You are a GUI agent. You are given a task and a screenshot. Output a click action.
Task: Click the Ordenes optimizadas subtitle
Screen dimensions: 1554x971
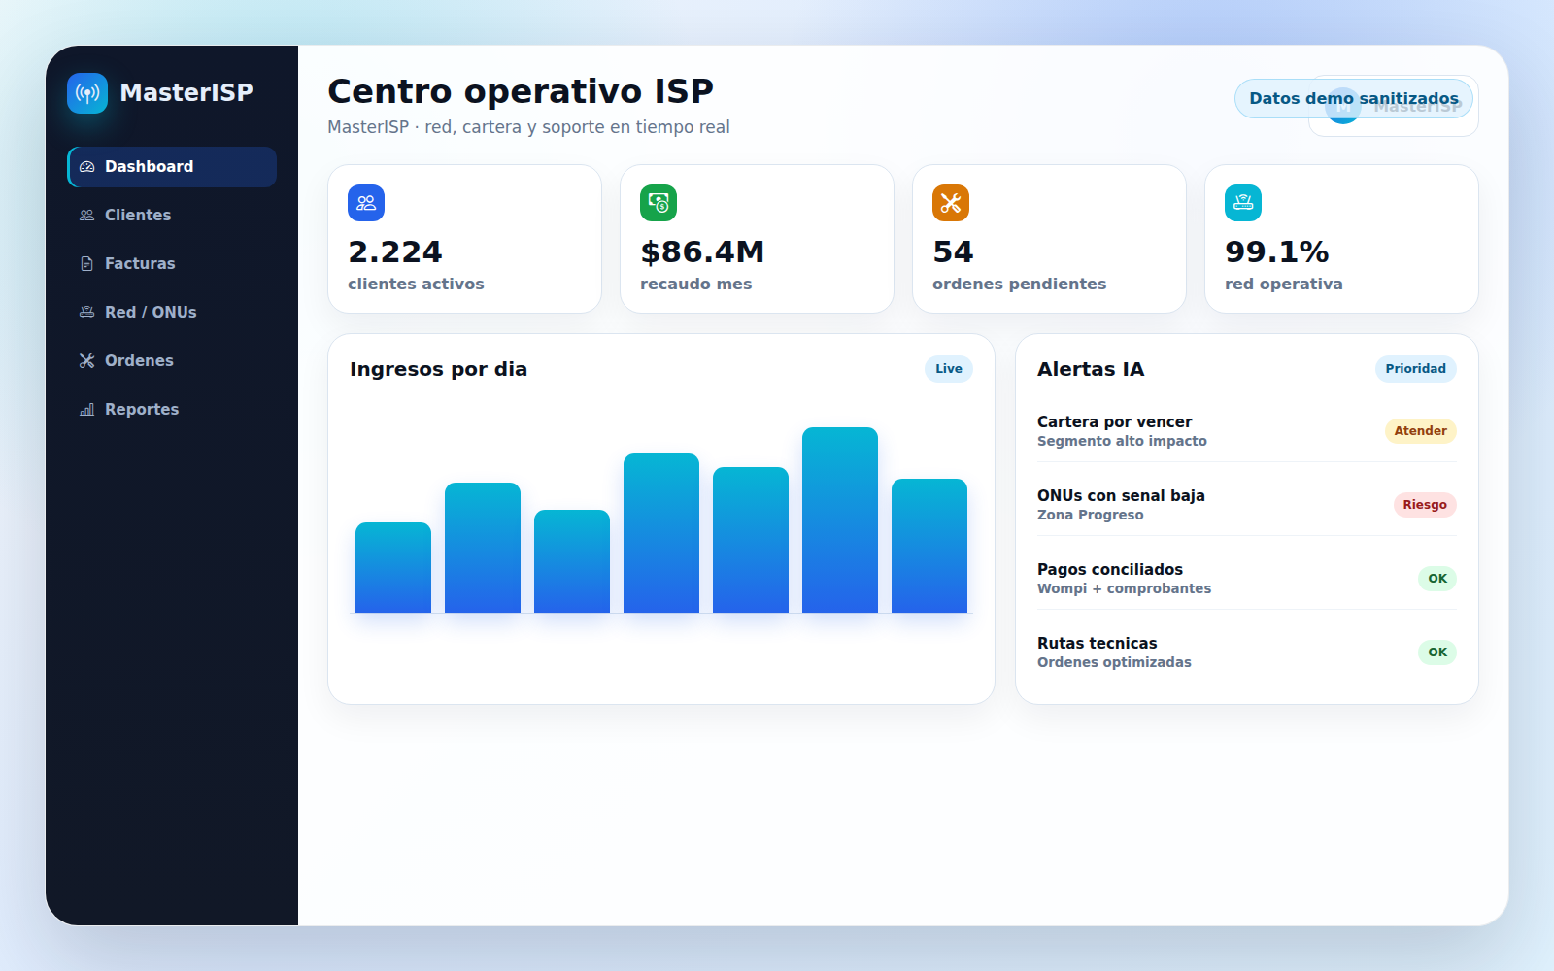1114,663
